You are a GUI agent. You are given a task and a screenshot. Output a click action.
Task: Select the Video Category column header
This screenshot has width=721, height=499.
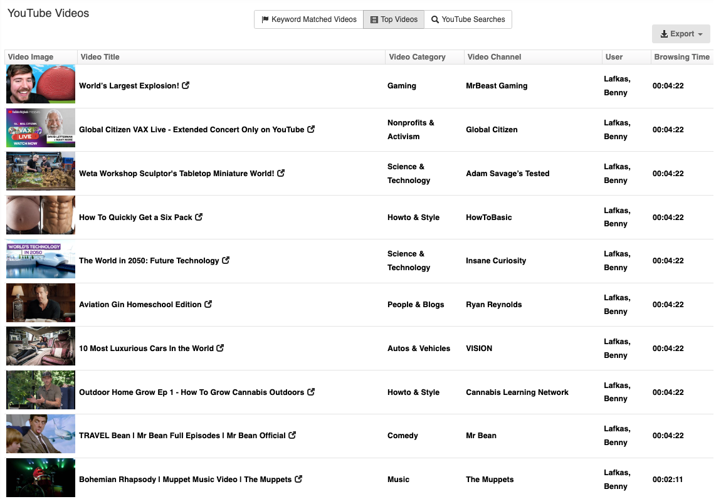tap(417, 57)
